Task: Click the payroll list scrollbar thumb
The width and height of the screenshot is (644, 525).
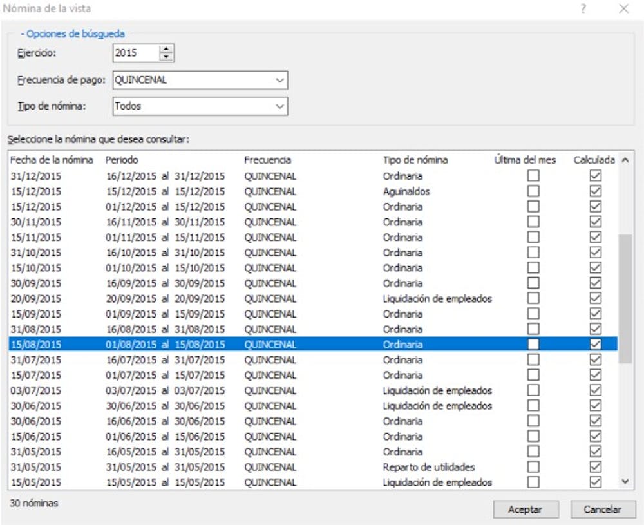Action: point(625,299)
